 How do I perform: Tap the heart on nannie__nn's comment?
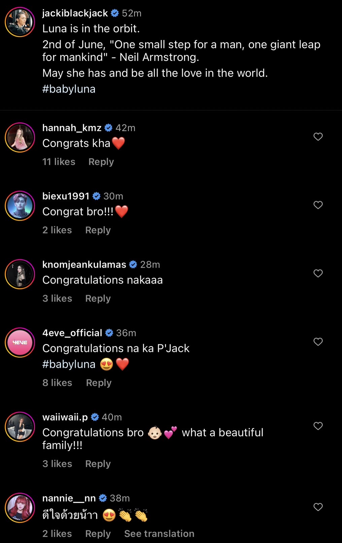(x=318, y=507)
